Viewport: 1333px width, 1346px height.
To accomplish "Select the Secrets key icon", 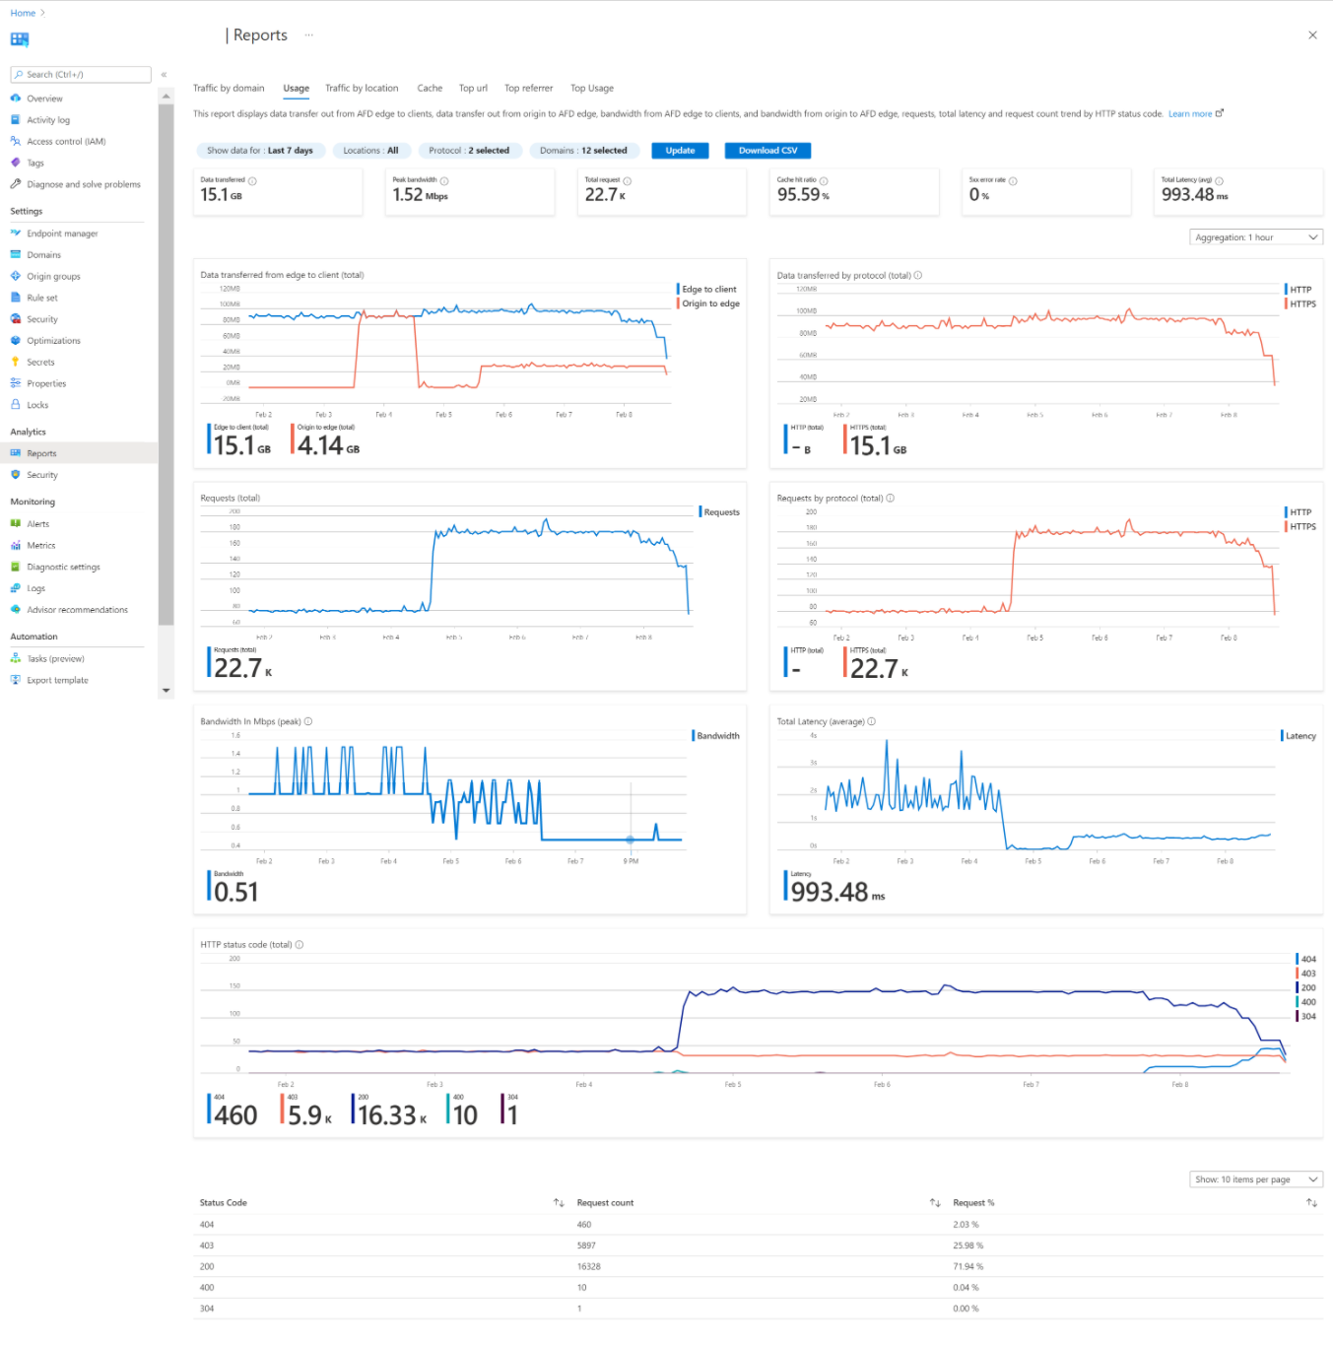I will click(16, 363).
